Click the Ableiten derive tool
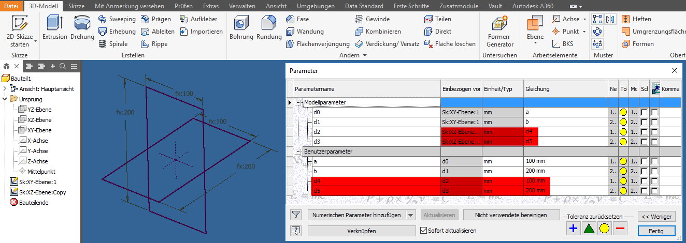The width and height of the screenshot is (686, 243). [x=158, y=32]
